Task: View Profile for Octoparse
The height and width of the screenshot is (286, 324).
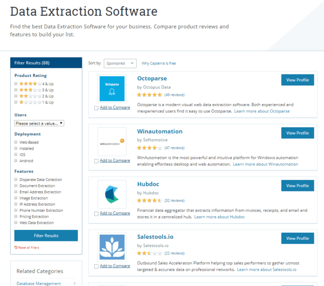Action: tap(298, 80)
